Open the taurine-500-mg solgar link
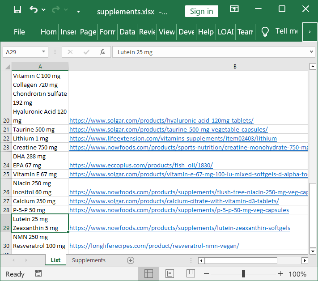Viewport: 318px width, 281px height. pyautogui.click(x=169, y=129)
